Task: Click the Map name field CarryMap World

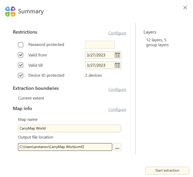Action: coord(69,129)
